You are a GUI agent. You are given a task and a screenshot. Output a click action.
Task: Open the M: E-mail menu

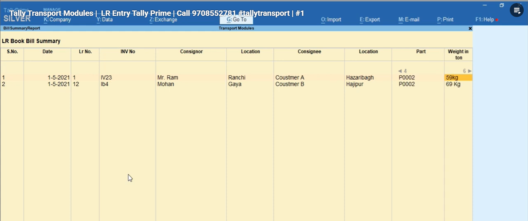[x=409, y=20]
